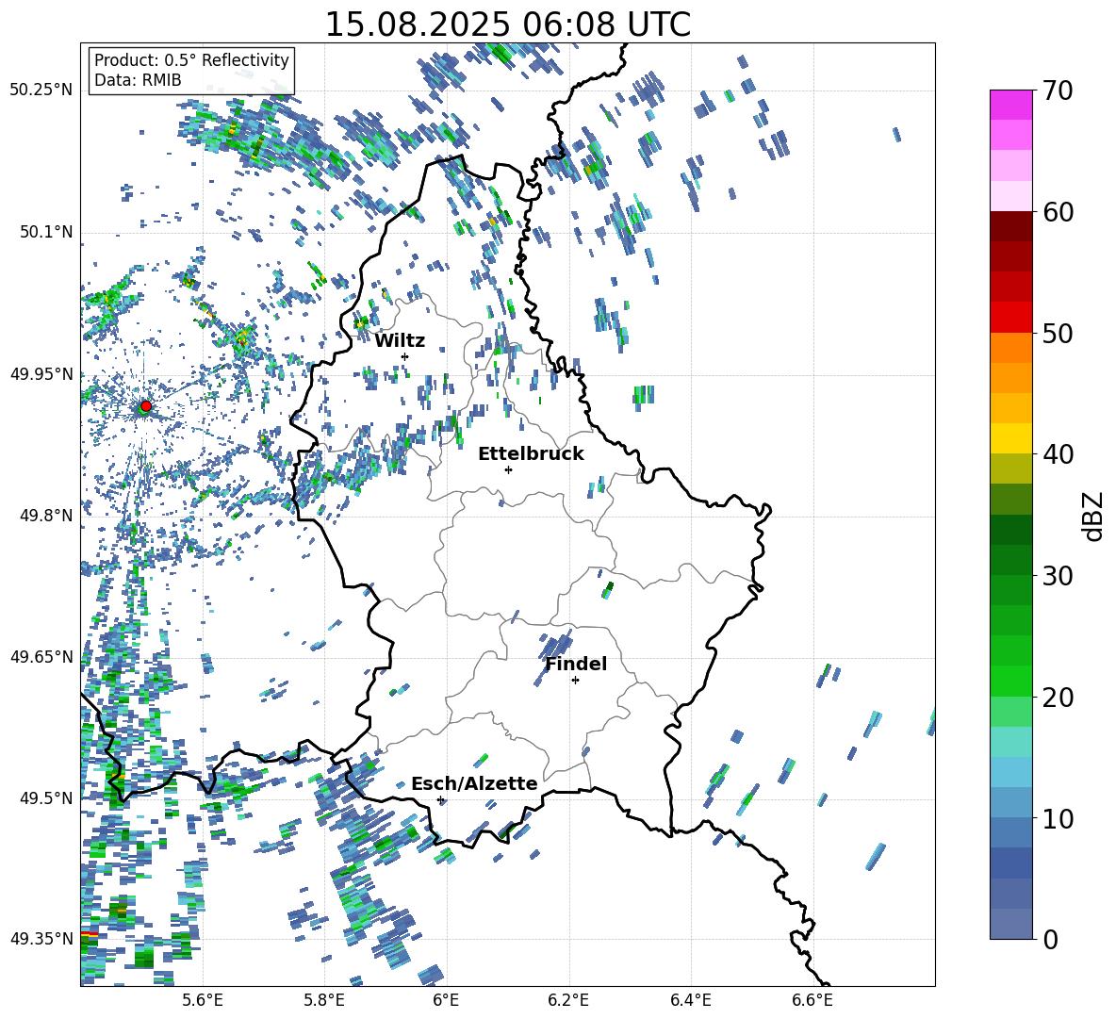
Task: Click the 'Esch/Alzette' city label
Action: click(474, 784)
